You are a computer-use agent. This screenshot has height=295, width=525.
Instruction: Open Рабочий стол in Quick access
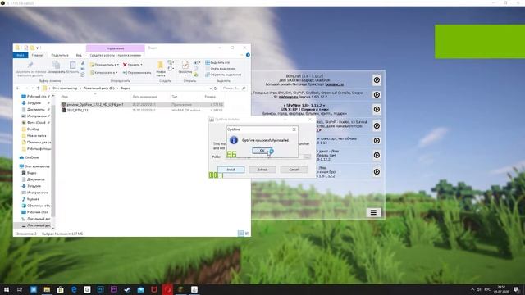coord(36,97)
